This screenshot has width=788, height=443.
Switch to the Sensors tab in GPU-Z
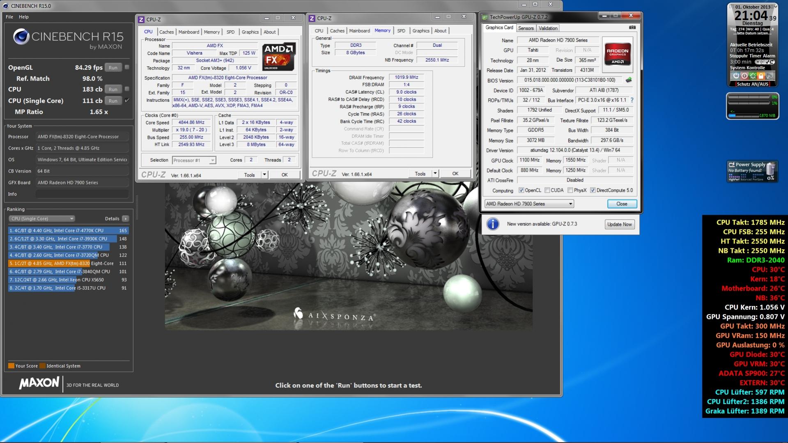pos(526,28)
